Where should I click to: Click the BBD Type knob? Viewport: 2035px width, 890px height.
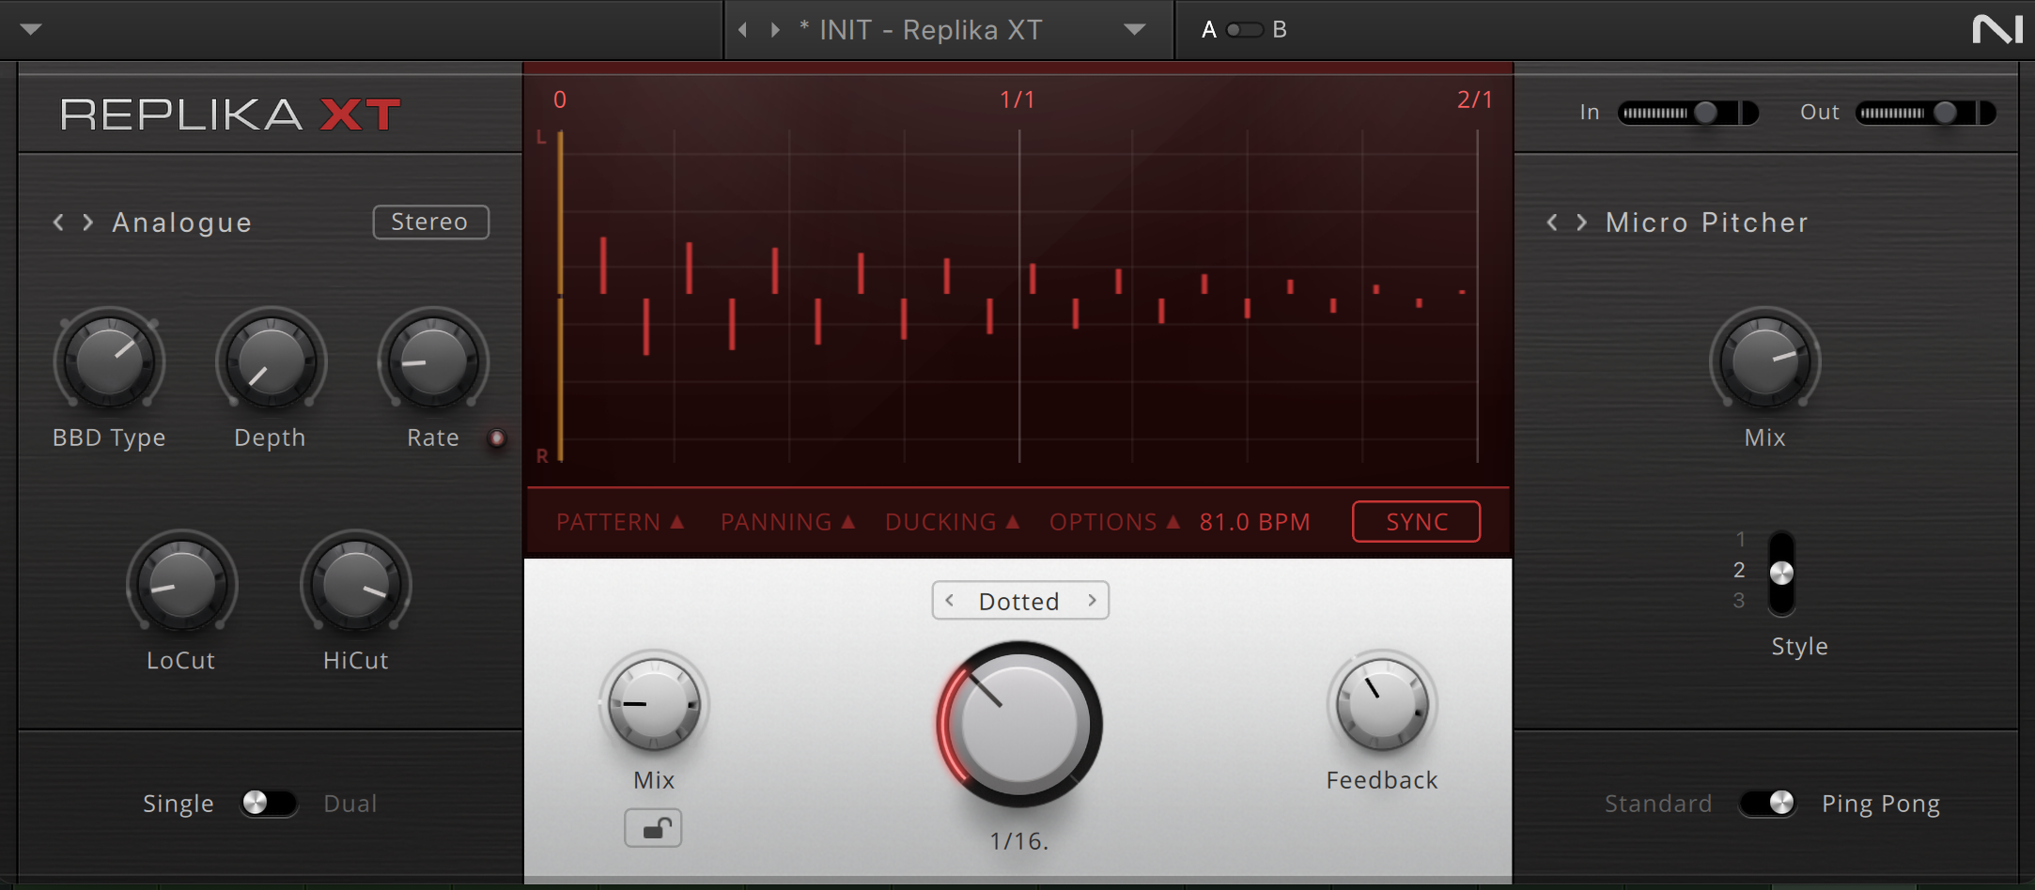(x=109, y=361)
